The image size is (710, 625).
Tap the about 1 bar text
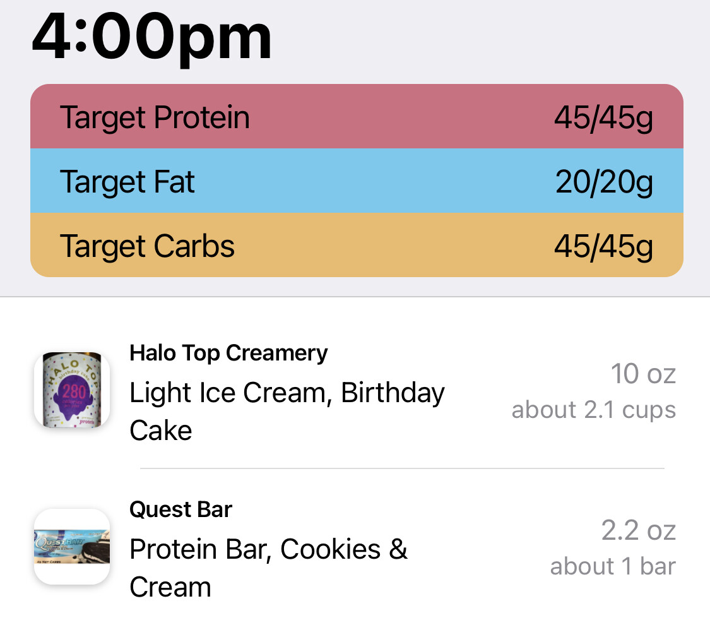612,566
